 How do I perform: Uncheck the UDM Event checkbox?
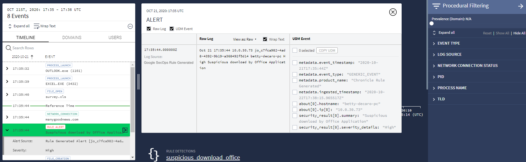172,29
